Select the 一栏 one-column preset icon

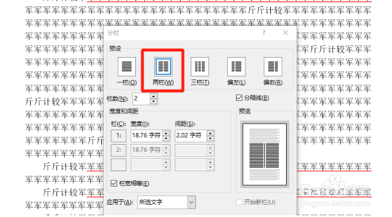tap(127, 66)
